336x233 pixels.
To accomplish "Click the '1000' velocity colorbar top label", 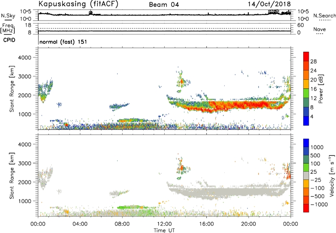I will 317,147.
